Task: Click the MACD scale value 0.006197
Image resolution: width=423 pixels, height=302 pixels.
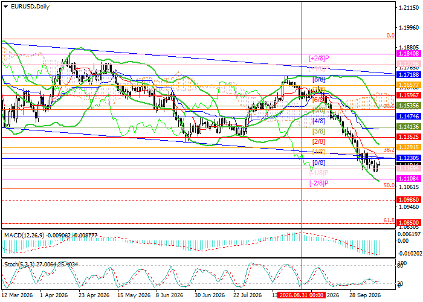Action: click(x=410, y=234)
